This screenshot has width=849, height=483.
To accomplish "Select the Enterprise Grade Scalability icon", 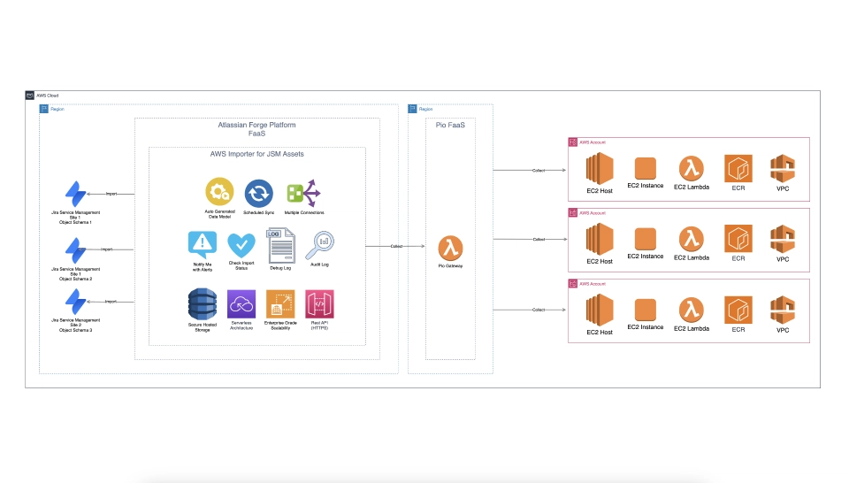I will pyautogui.click(x=280, y=304).
